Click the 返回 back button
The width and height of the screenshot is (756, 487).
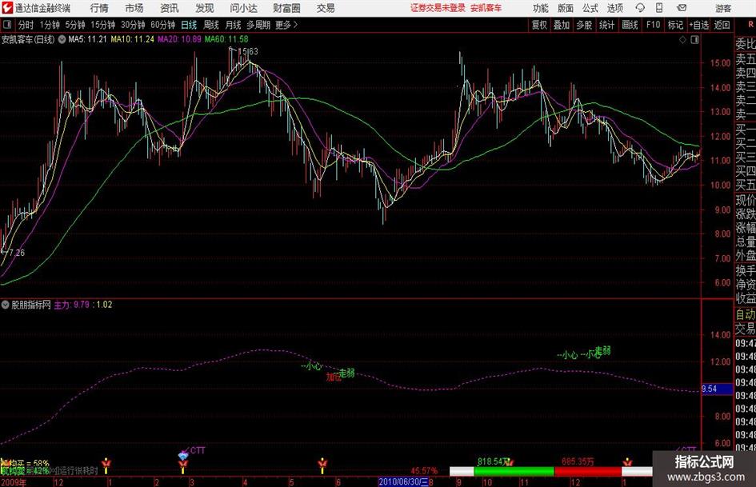[722, 25]
